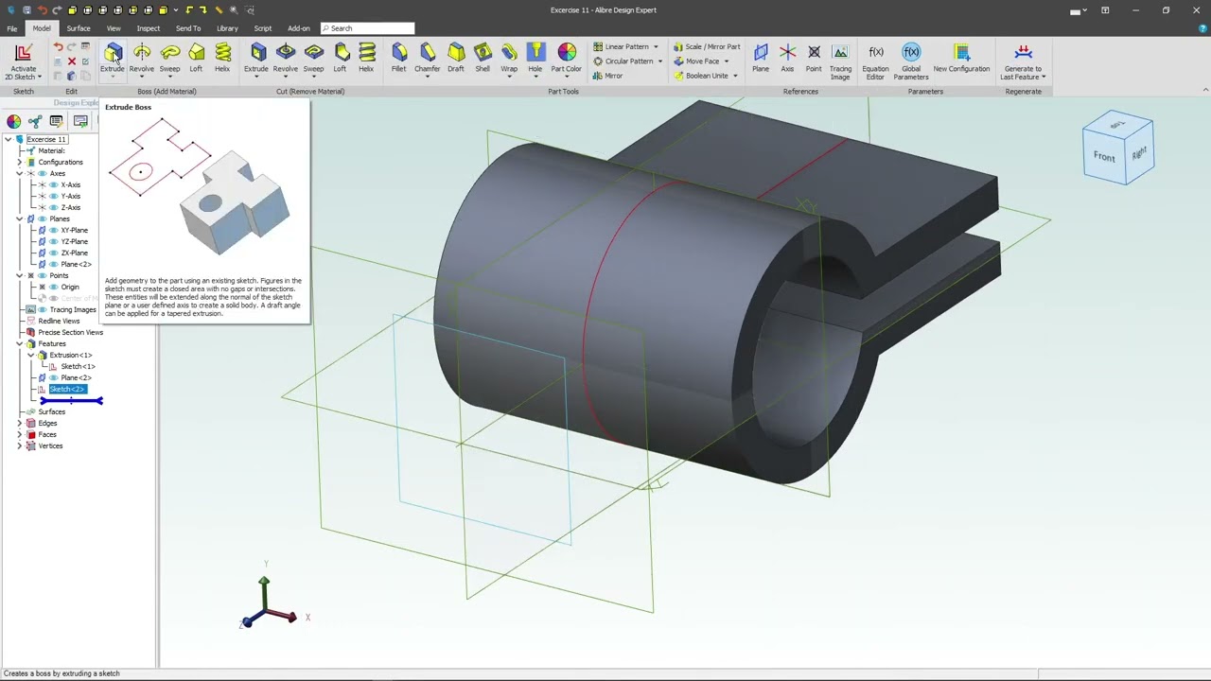The height and width of the screenshot is (681, 1211).
Task: Expand the Configurations tree node
Action: (19, 162)
